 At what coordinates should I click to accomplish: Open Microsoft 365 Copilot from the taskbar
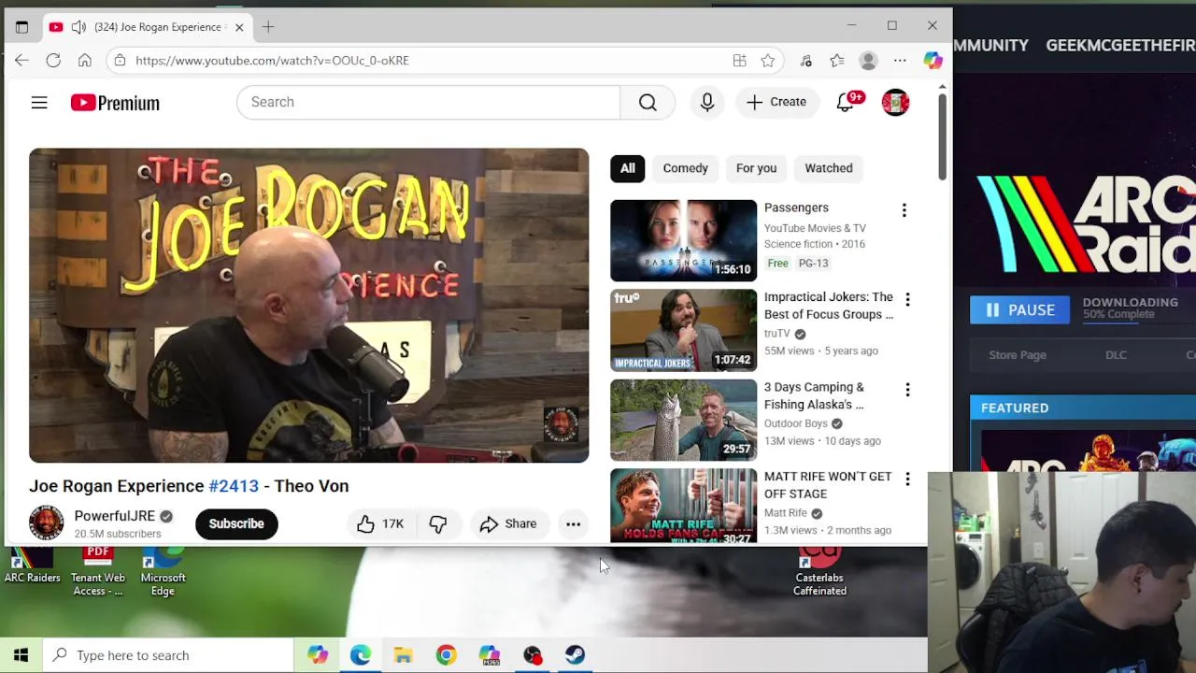point(490,655)
